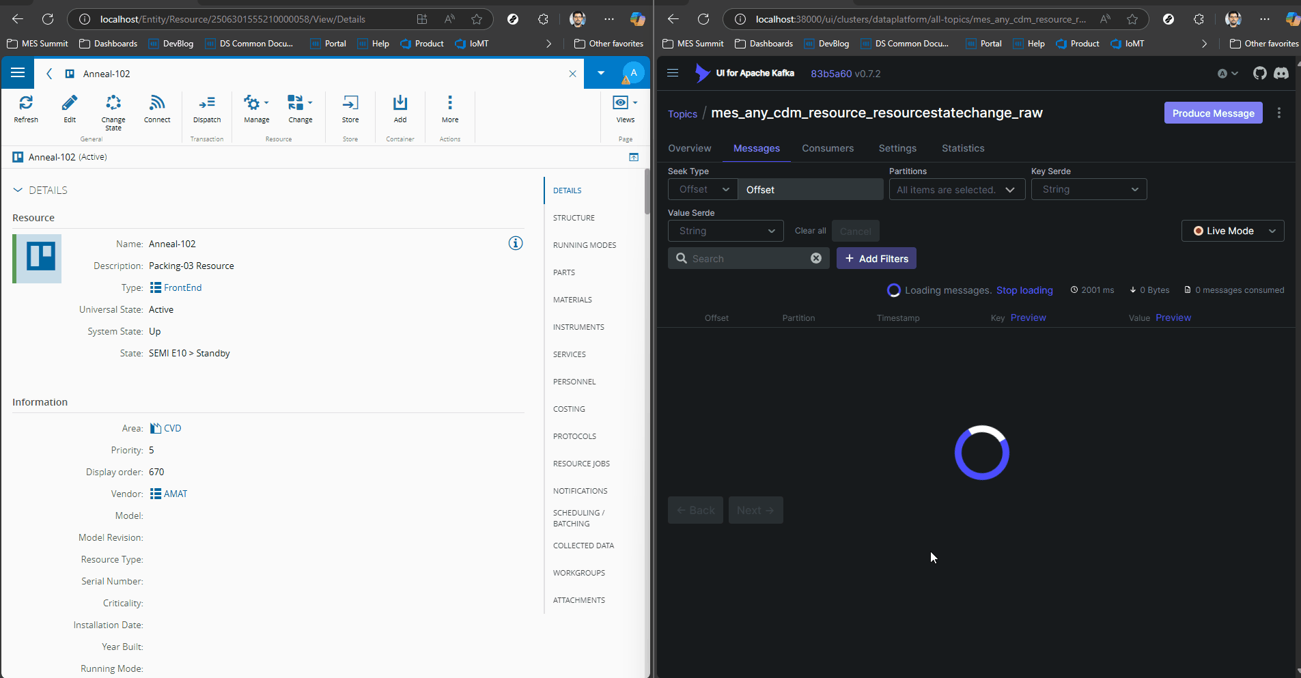This screenshot has height=678, width=1301.
Task: Switch to the Consumers tab
Action: (x=827, y=148)
